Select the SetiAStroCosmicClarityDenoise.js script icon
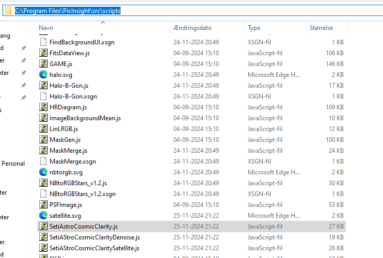Image resolution: width=383 pixels, height=258 pixels. click(x=43, y=237)
